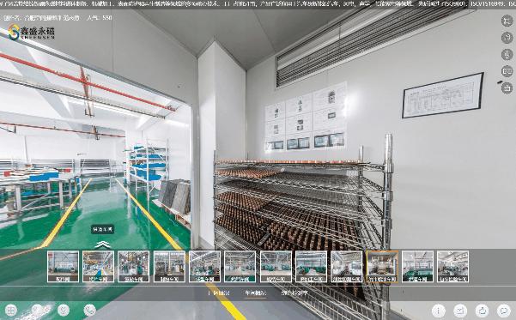Open the fifth thumbnail in the scene strip
516x320 pixels.
pos(204,267)
